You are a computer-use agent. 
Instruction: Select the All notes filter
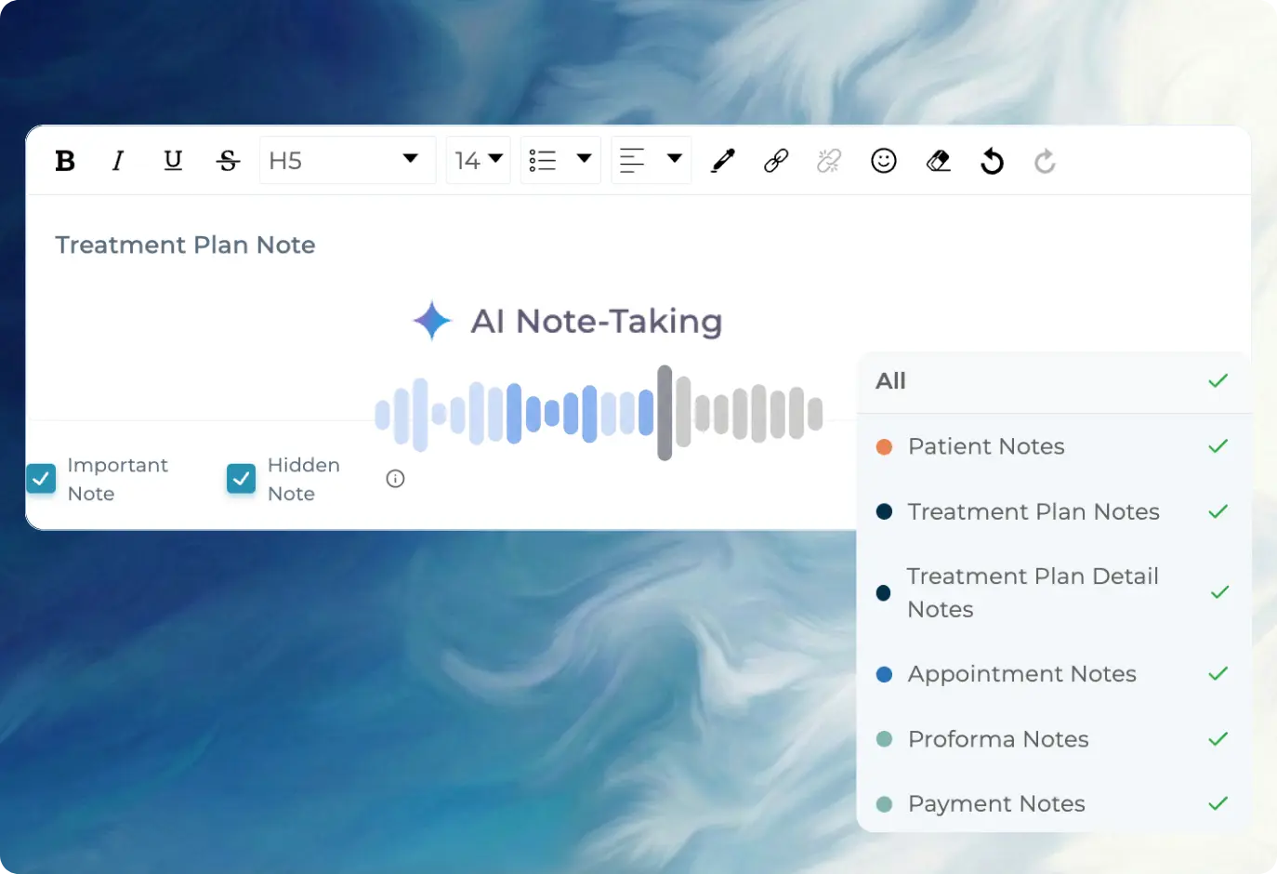click(1055, 381)
